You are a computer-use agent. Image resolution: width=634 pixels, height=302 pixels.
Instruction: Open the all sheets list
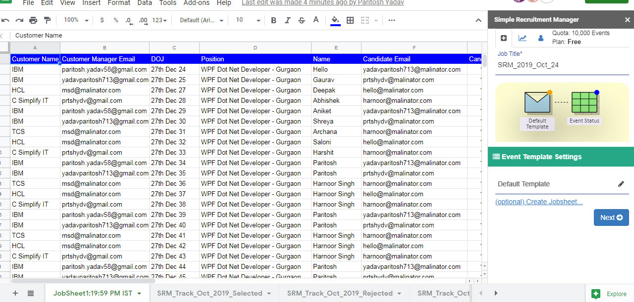pyautogui.click(x=31, y=293)
